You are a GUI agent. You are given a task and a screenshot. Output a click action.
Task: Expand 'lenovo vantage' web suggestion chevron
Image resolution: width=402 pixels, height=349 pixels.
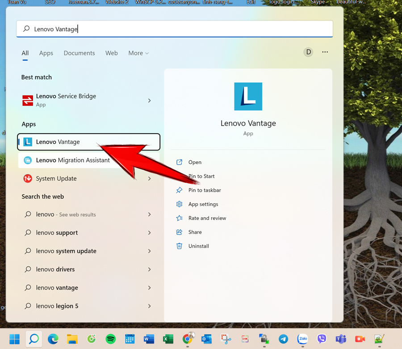click(x=150, y=288)
